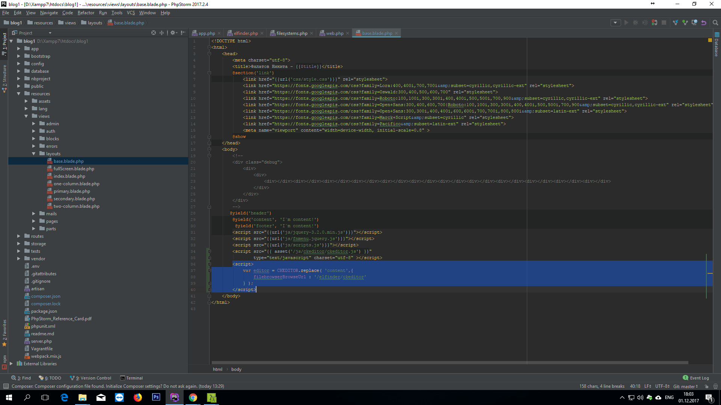This screenshot has height=405, width=721.
Task: Select two-column.blade.php in project tree
Action: coord(76,206)
